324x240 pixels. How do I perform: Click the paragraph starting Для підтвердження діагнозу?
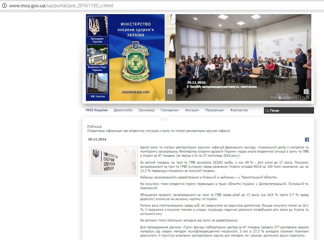tap(224, 231)
